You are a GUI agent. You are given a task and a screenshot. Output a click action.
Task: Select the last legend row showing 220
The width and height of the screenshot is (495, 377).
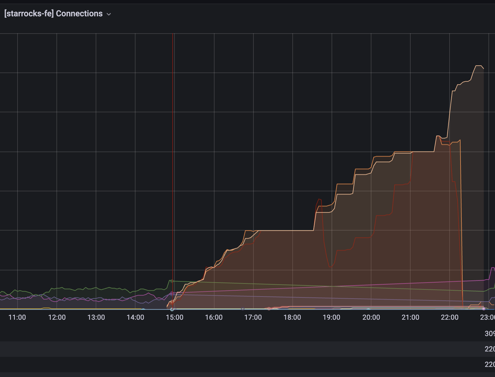248,365
